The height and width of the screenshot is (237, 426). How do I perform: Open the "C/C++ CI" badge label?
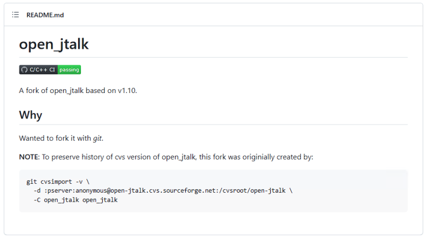[42, 70]
